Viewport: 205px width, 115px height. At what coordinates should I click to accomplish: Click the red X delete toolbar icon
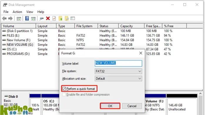[48, 18]
